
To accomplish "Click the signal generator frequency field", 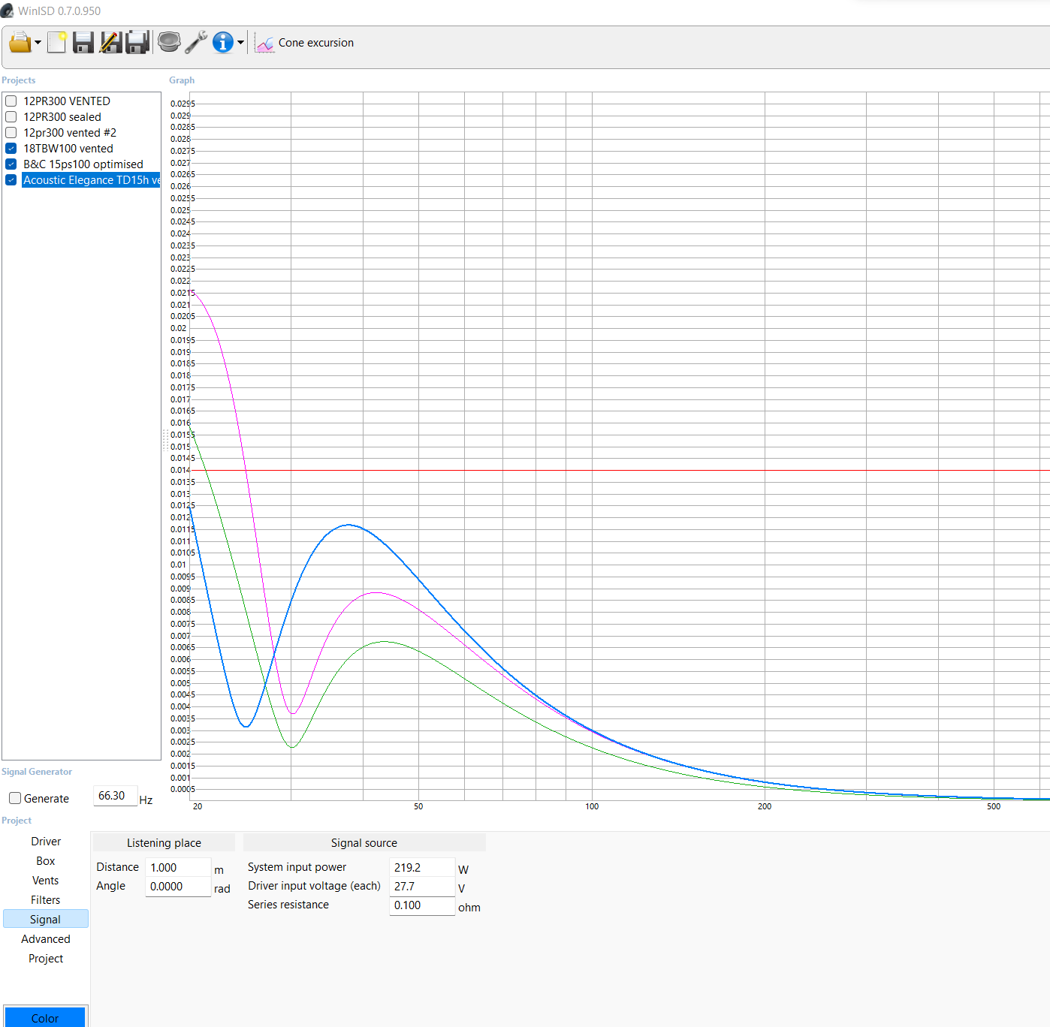I will tap(115, 796).
